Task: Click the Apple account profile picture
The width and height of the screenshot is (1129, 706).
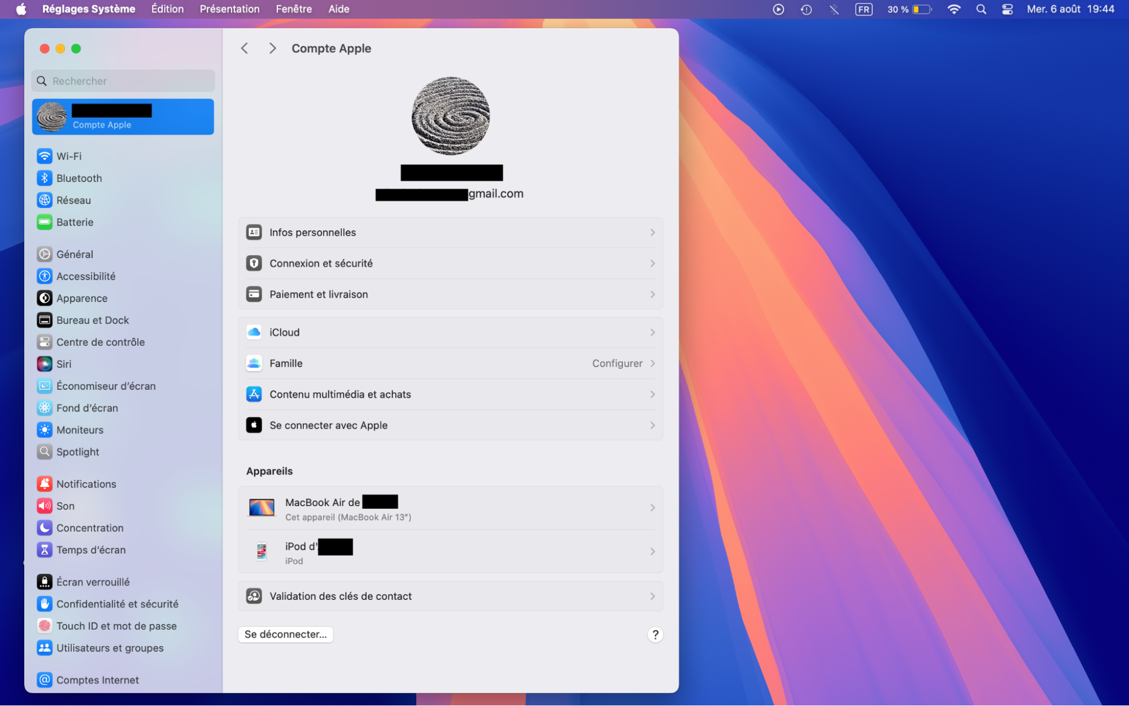Action: point(450,116)
